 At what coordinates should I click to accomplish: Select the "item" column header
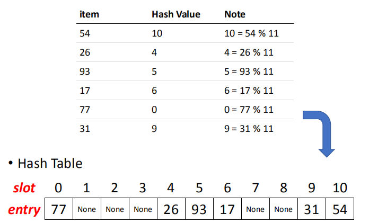[x=89, y=14]
